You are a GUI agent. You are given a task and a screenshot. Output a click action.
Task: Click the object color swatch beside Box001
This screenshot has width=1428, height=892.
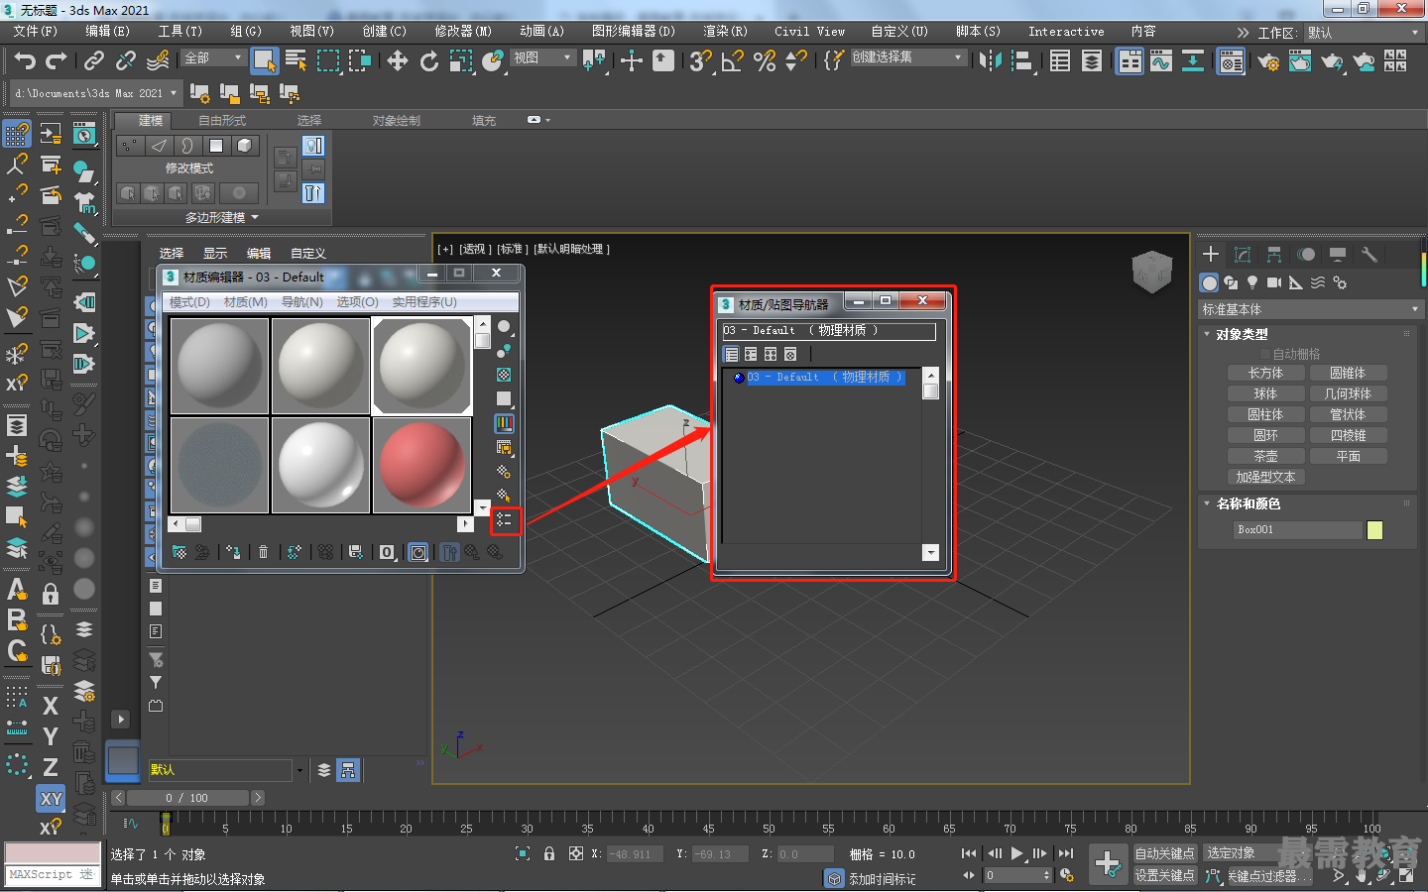[1374, 530]
